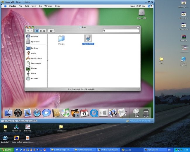Open Applications in Finder sidebar
Image resolution: width=190 pixels, height=152 pixels.
click(34, 58)
